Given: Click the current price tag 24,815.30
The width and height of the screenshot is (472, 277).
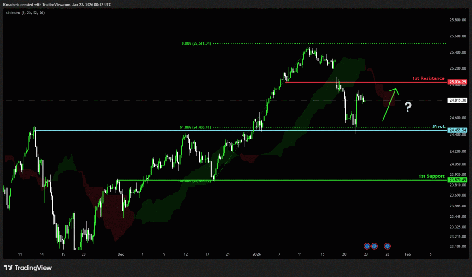Looking at the screenshot, I should click(x=458, y=100).
